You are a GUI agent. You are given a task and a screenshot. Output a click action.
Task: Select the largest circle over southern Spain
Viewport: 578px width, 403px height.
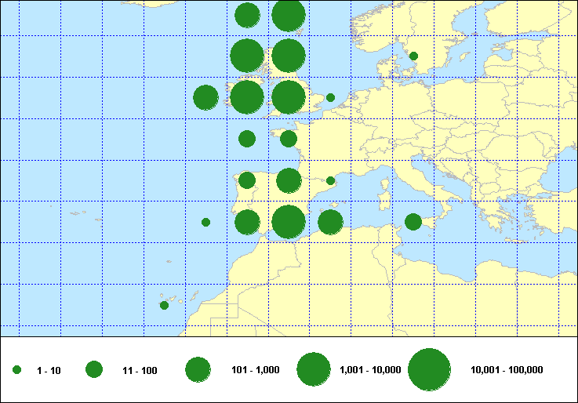tap(289, 222)
